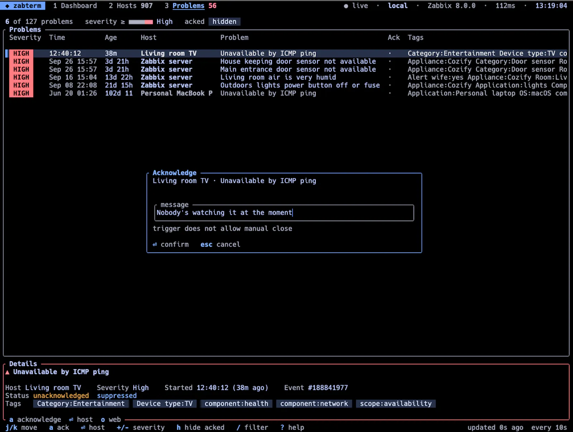Confirm the acknowledge dialog
Screen dimensions: 573x432
click(x=171, y=244)
